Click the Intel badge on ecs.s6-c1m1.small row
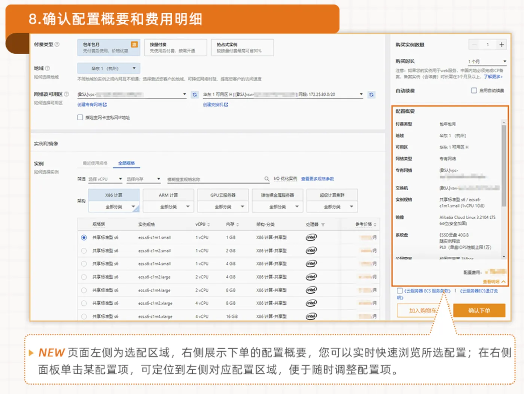The height and width of the screenshot is (394, 524). tap(311, 237)
